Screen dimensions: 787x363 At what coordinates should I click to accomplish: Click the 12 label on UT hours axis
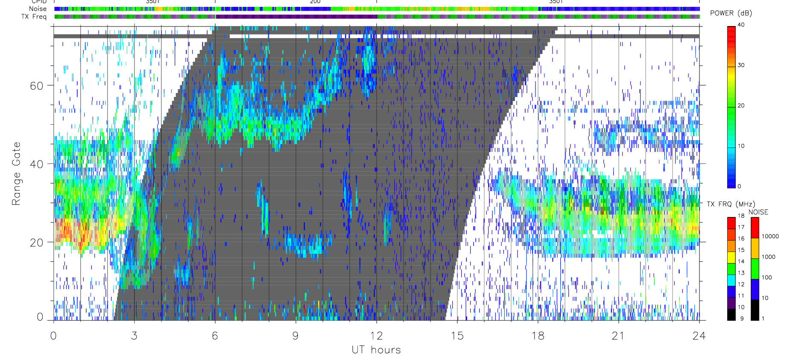click(376, 336)
